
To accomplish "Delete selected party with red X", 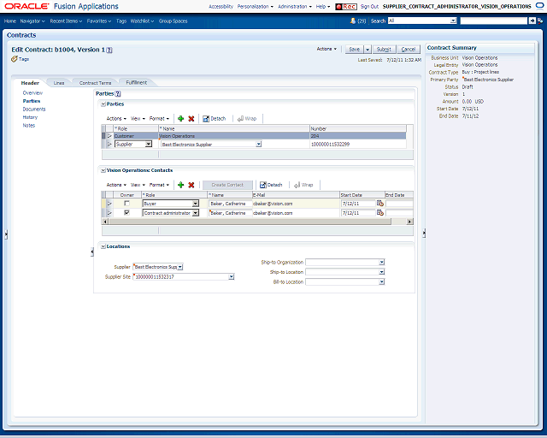I will click(x=191, y=119).
